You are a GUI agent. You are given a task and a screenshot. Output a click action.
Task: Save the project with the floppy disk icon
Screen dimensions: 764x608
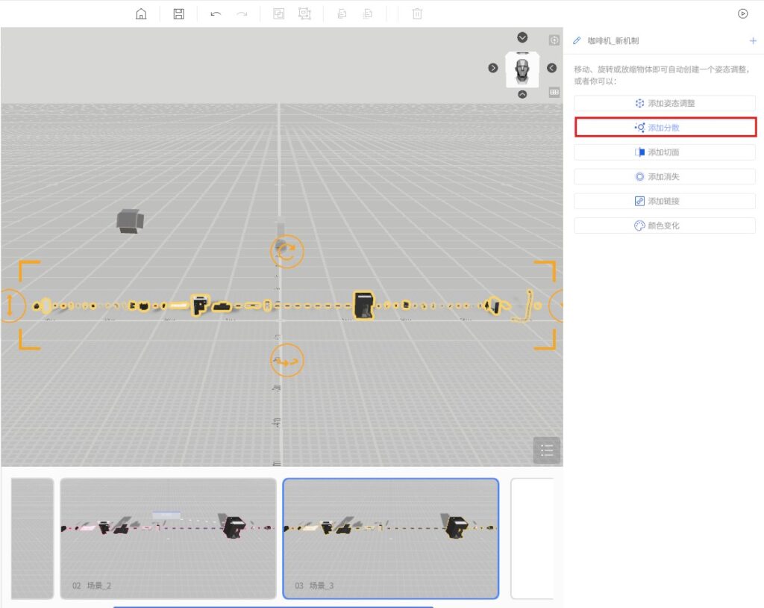178,13
